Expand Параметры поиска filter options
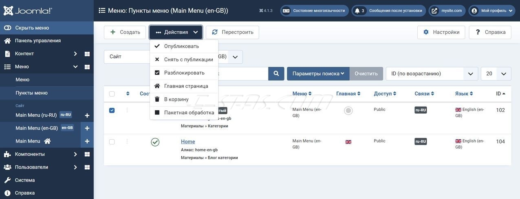The height and width of the screenshot is (199, 520). (318, 74)
